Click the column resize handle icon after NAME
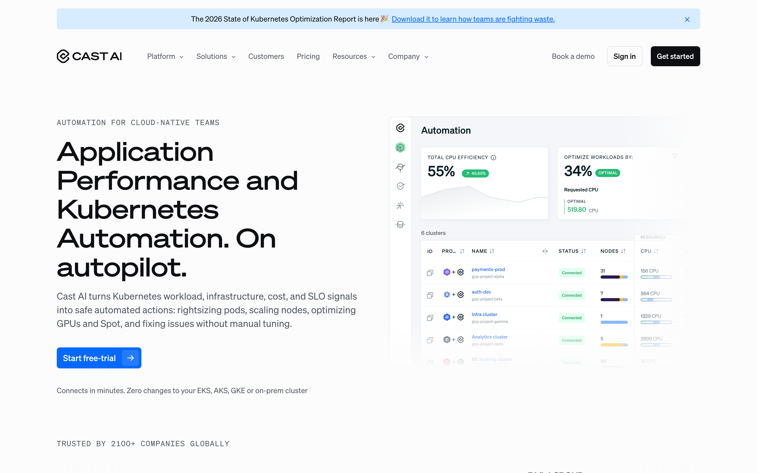Screen dimensions: 757x473 point(545,251)
